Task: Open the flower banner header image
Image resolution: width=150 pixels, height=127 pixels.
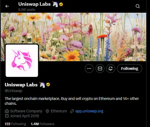Action: [x=74, y=37]
